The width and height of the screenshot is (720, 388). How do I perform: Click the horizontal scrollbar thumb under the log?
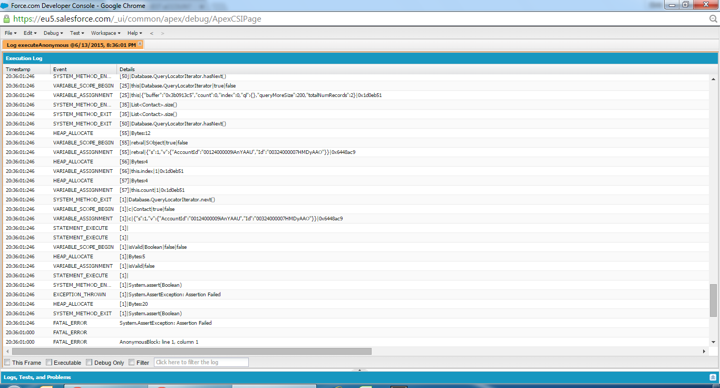click(192, 351)
